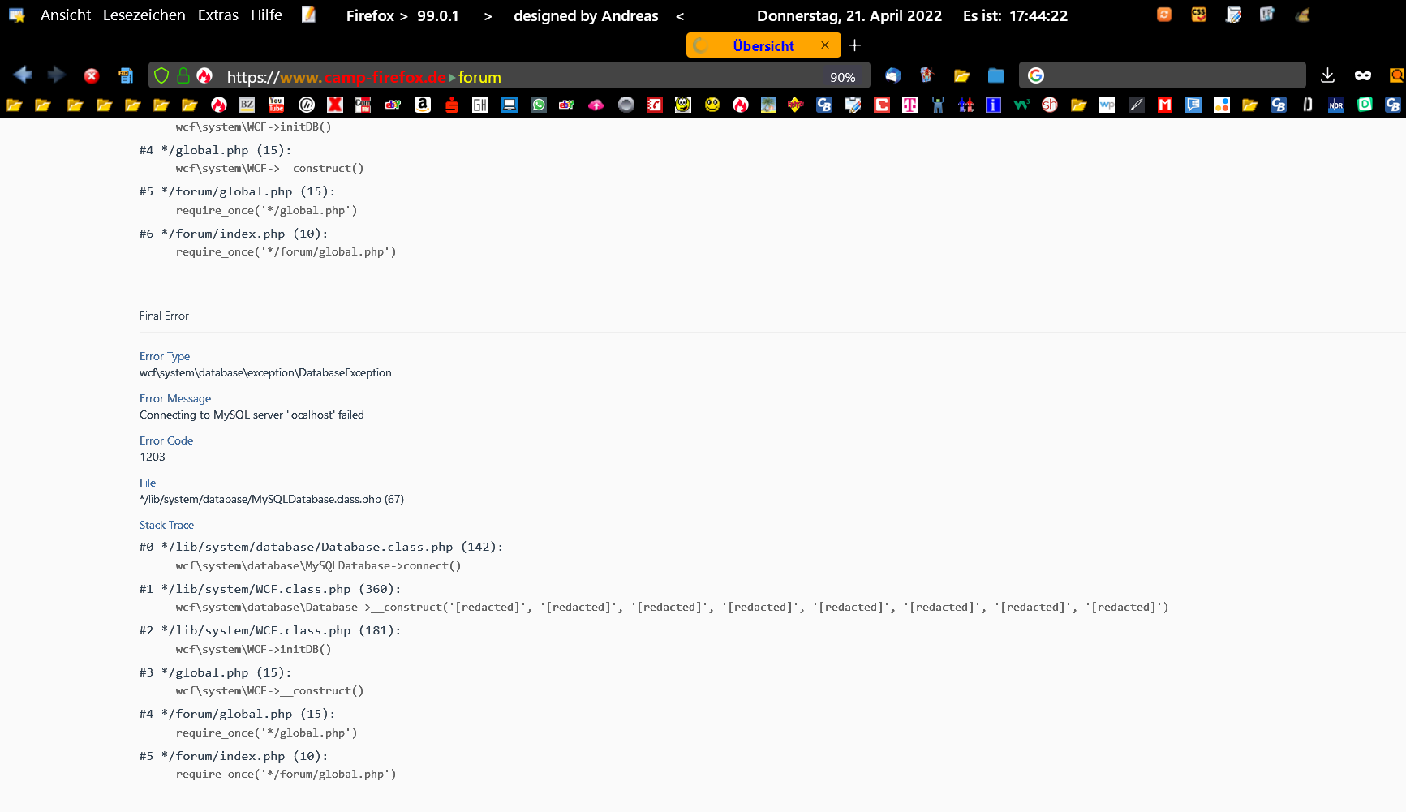Open the Telekom bookmark icon
Screen dimensions: 1406x812
click(910, 105)
